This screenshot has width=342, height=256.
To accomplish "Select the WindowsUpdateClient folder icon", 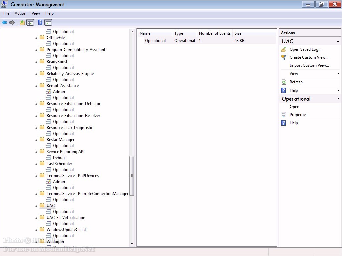I will pos(42,229).
